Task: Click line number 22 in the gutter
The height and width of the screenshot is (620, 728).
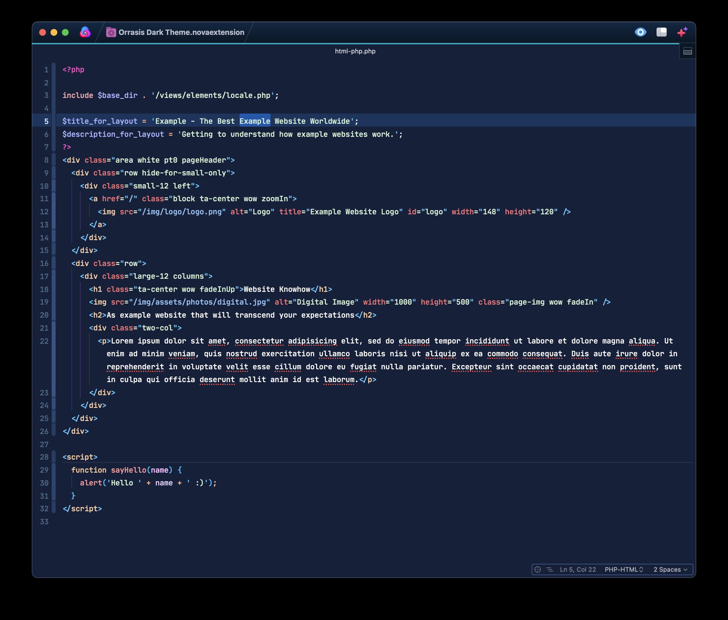Action: pos(44,341)
